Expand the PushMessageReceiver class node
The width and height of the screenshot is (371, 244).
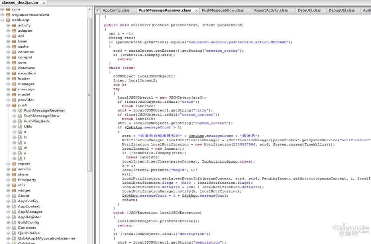tap(14, 110)
